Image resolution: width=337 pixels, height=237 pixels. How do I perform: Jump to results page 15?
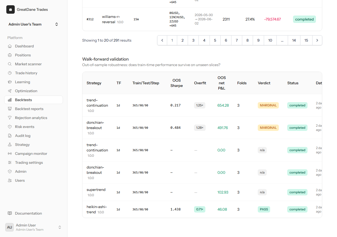306,40
